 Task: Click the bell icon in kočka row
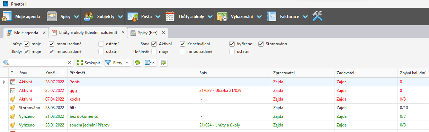(x=13, y=99)
